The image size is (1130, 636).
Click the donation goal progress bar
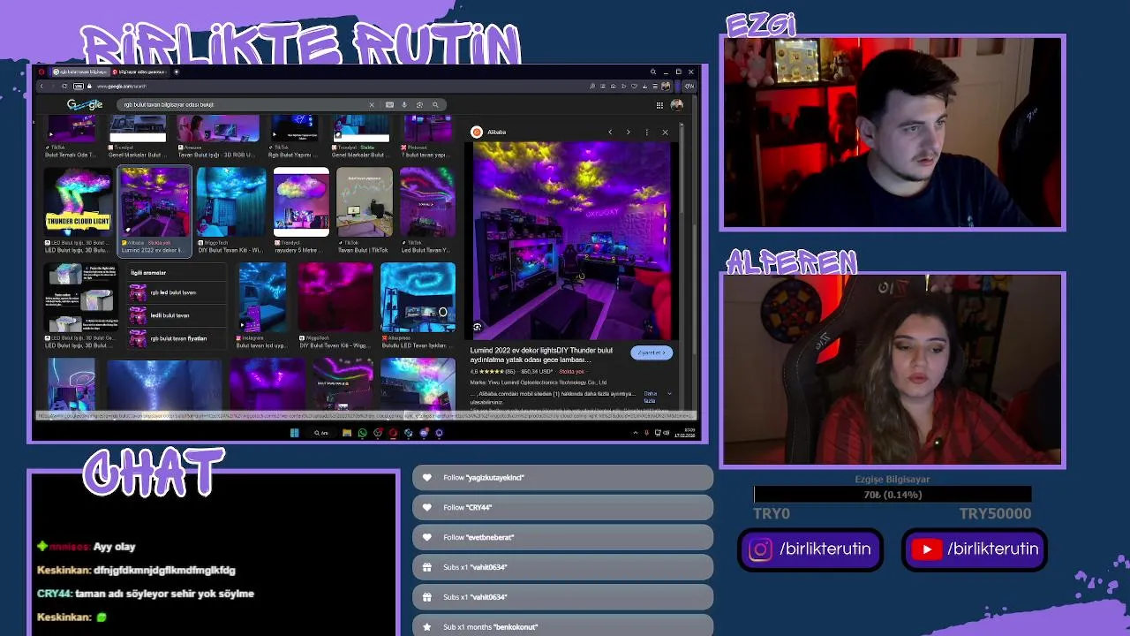click(893, 496)
